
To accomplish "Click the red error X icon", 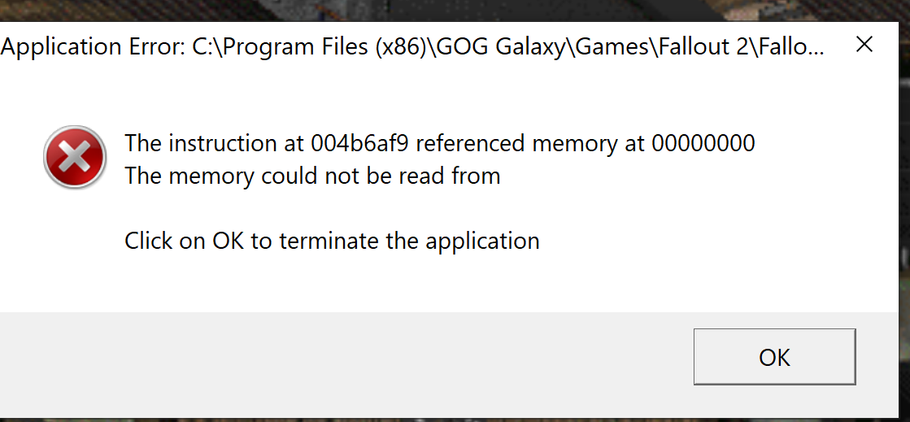I will point(75,158).
